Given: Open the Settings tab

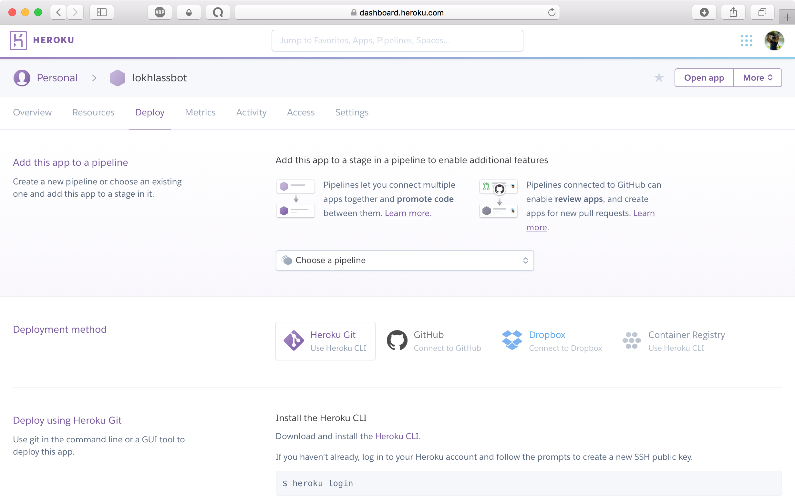Looking at the screenshot, I should pos(352,113).
